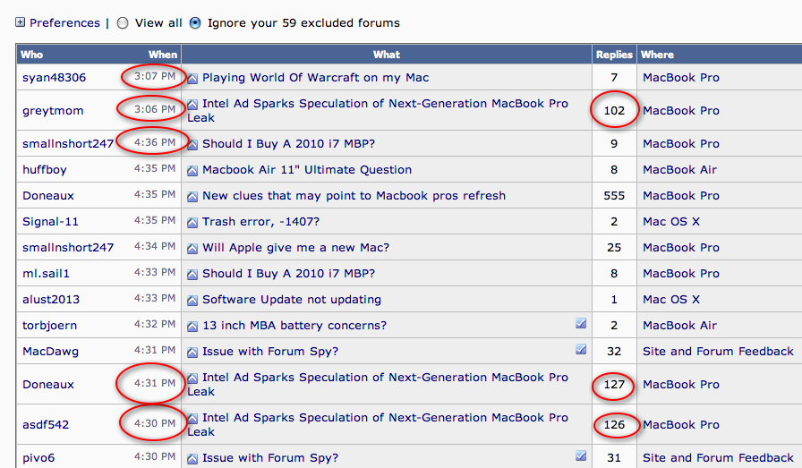Select the View all radio button
Image resolution: width=802 pixels, height=468 pixels.
123,23
